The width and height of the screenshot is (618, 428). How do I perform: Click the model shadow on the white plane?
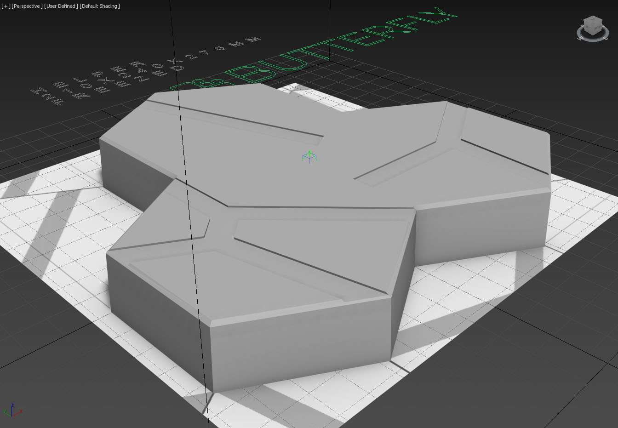(x=460, y=313)
